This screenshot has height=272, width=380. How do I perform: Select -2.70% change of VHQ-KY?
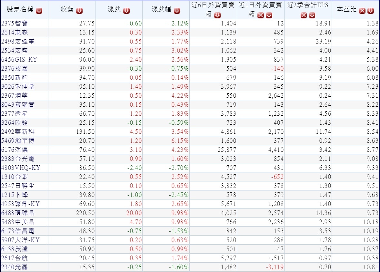click(179, 168)
